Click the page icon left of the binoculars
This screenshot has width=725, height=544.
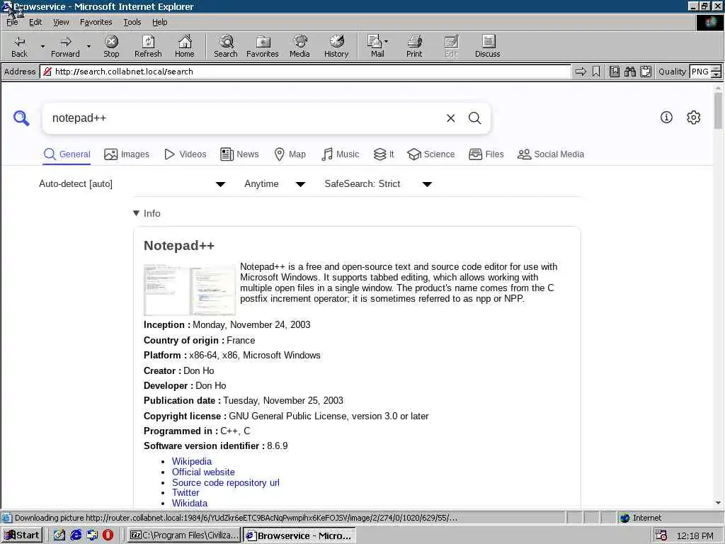(x=615, y=72)
